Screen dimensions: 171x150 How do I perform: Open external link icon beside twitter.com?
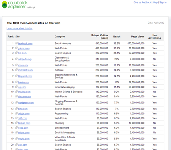16,132
